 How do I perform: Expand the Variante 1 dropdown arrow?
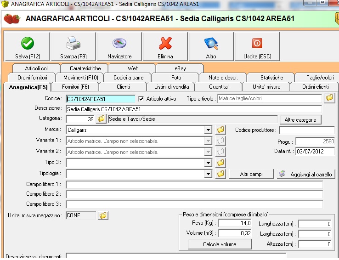208,141
